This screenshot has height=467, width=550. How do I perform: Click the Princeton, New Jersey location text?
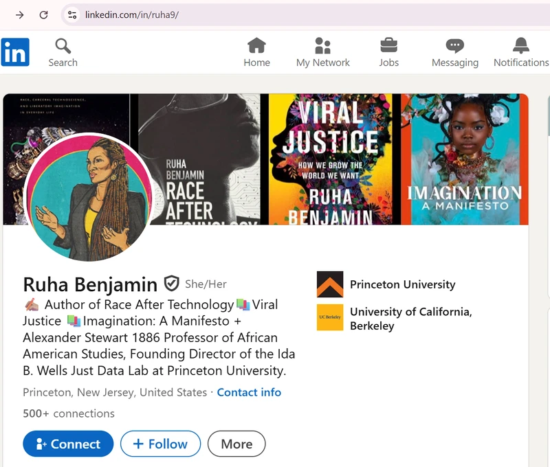(115, 392)
